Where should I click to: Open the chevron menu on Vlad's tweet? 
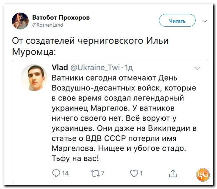tap(197, 68)
